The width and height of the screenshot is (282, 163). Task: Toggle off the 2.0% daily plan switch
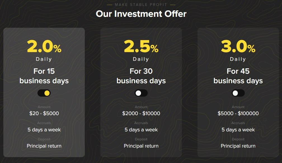point(44,93)
